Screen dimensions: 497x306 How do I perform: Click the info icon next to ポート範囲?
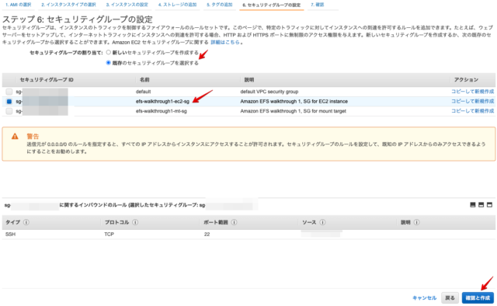234,222
